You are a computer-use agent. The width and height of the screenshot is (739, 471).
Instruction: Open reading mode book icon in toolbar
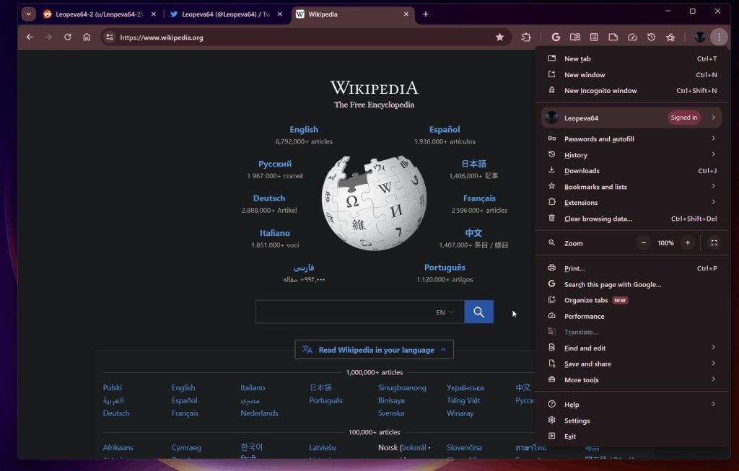pos(575,38)
